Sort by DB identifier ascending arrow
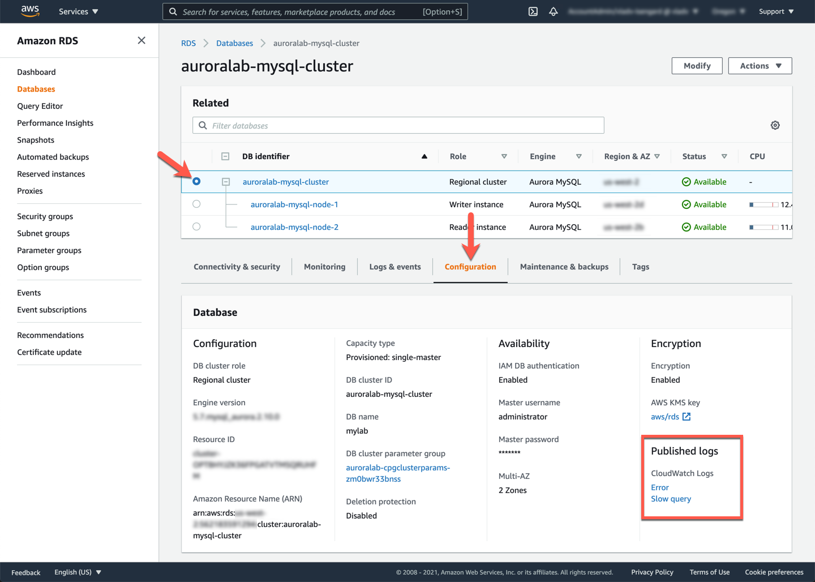815x582 pixels. click(x=424, y=156)
